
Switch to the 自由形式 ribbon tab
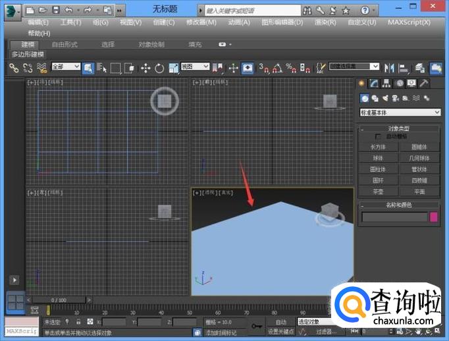pyautogui.click(x=65, y=44)
